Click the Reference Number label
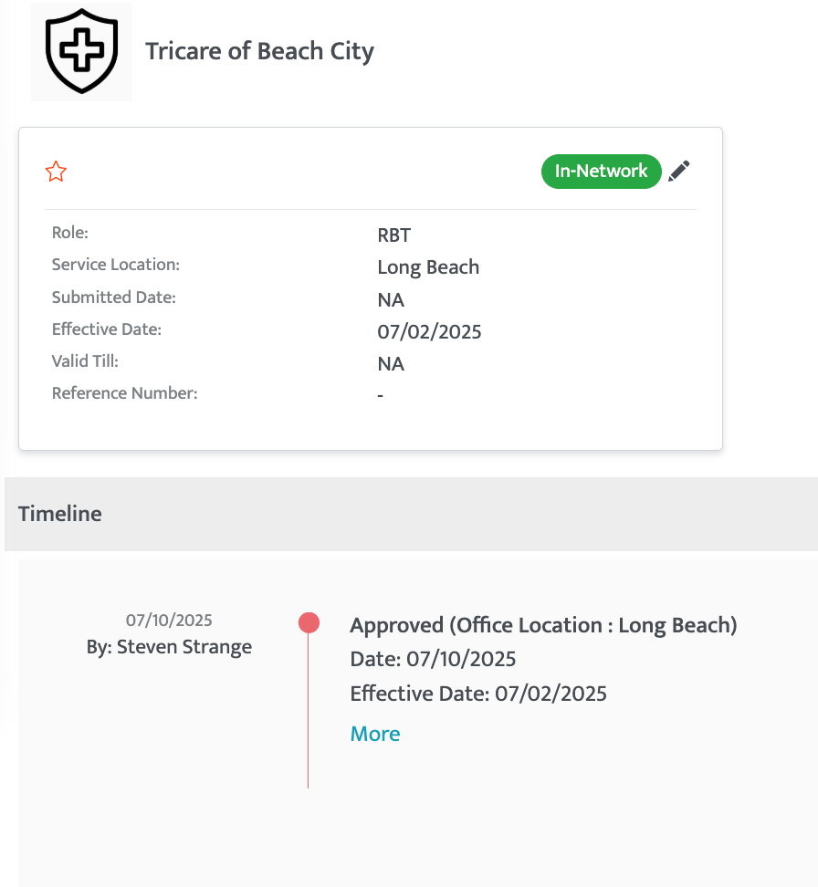Viewport: 818px width, 887px height. [124, 393]
